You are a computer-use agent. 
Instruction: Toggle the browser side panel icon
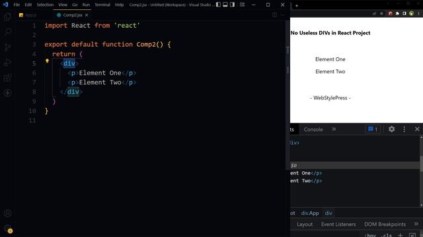(x=404, y=13)
